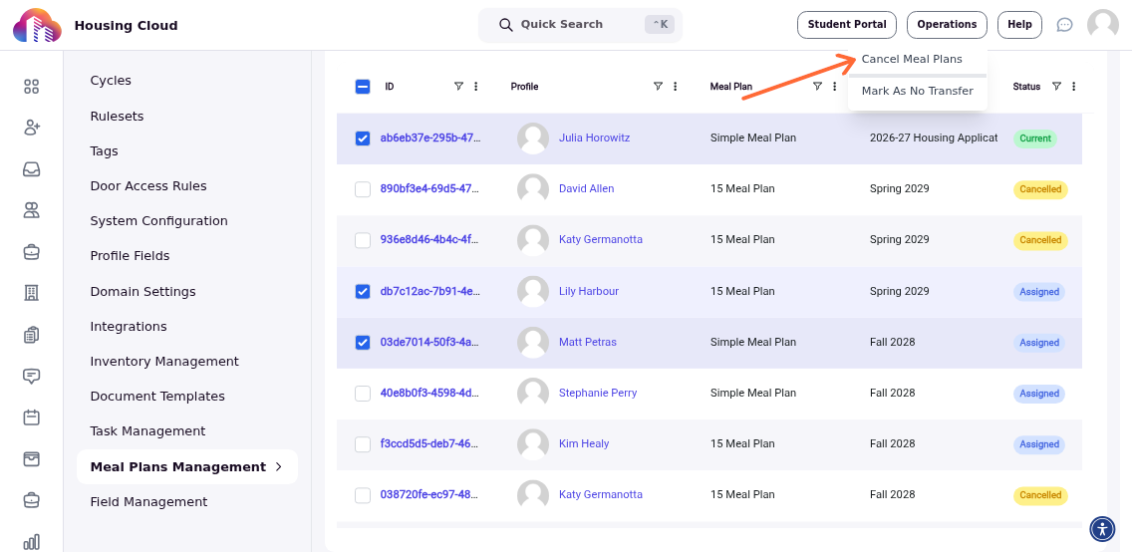Screen dimensions: 1132x552
Task: Open the Profile column kebab menu
Action: pos(675,87)
